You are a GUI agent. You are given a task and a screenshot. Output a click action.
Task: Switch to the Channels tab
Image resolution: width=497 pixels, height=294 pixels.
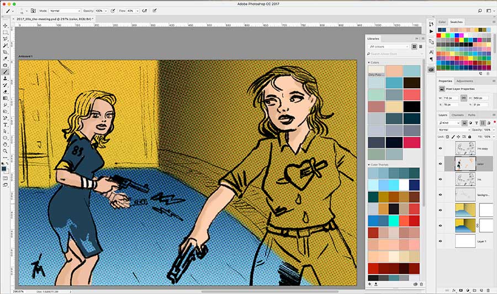(x=458, y=115)
